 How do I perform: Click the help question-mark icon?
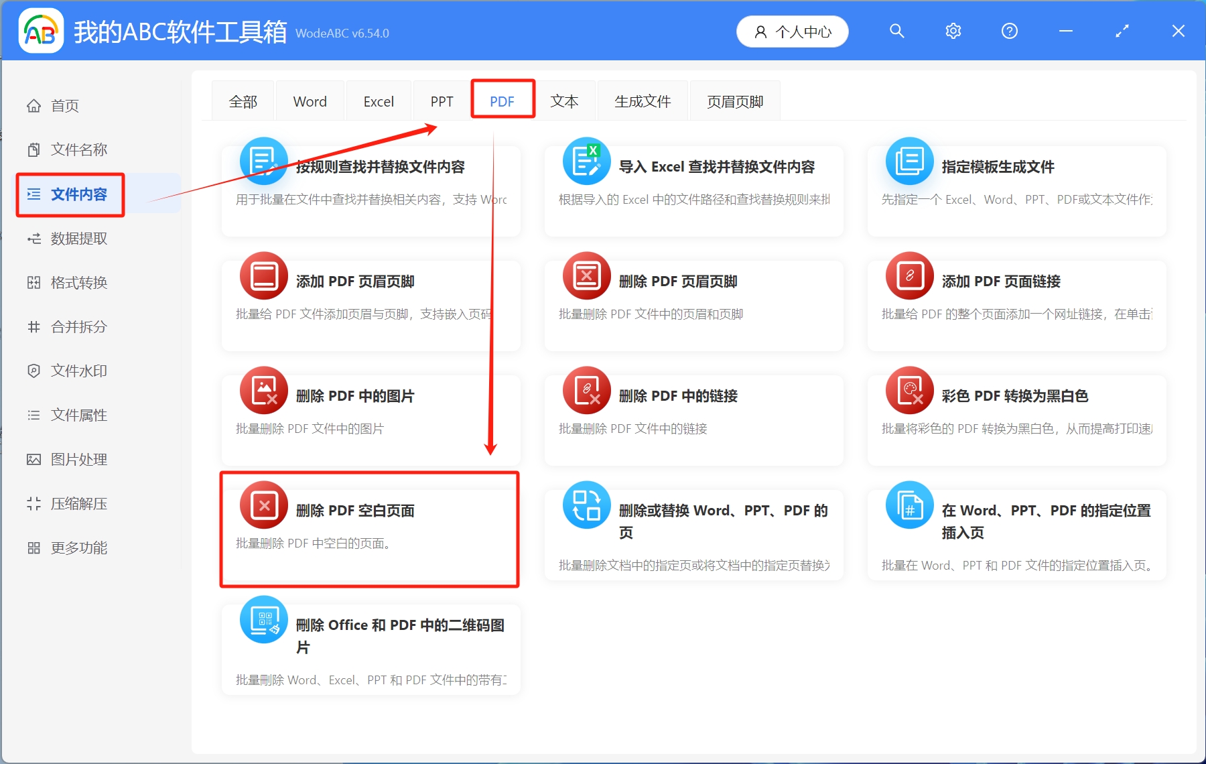[x=1009, y=31]
